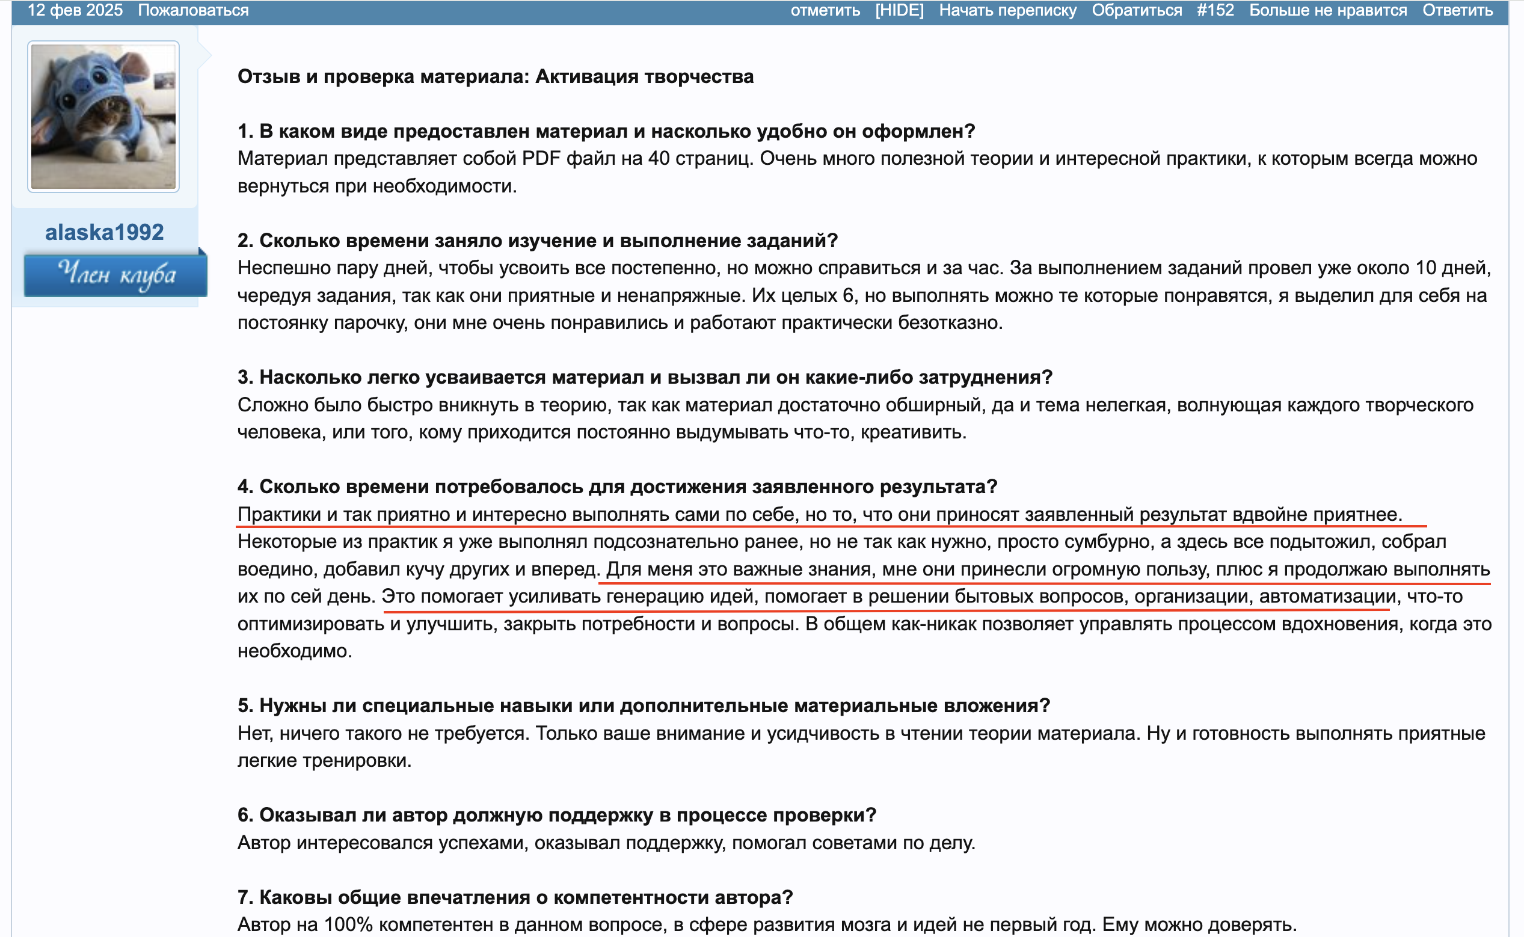Screen dimensions: 1524x937
Task: Open Начать переписку with user
Action: click(1007, 11)
